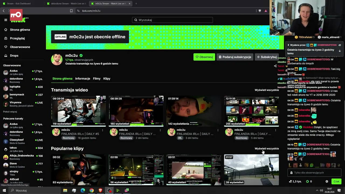Open recommended channel Classybeef
The width and height of the screenshot is (345, 194).
pos(23,141)
